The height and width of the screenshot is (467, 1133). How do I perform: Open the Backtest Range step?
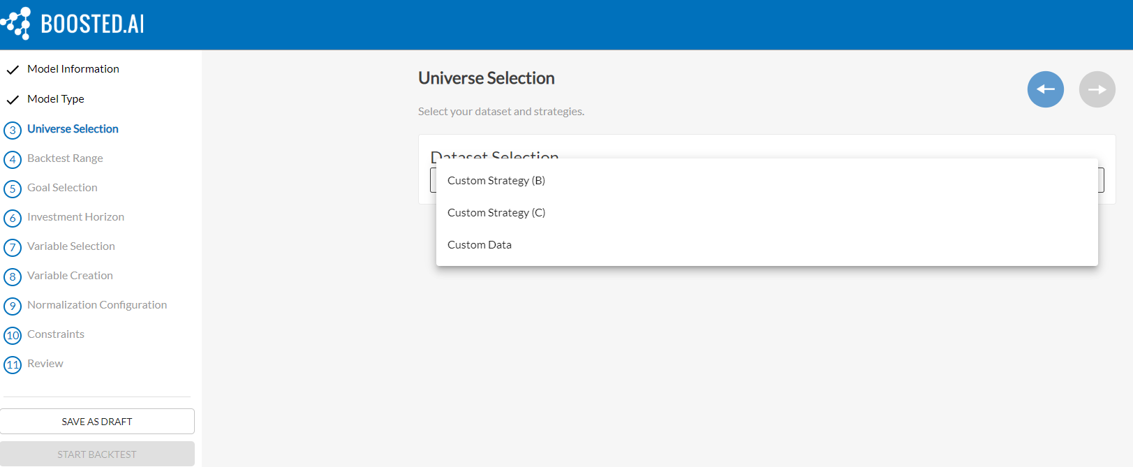[65, 158]
